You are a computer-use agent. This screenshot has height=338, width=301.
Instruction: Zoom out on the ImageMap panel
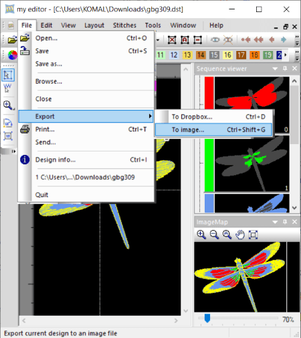pyautogui.click(x=214, y=235)
